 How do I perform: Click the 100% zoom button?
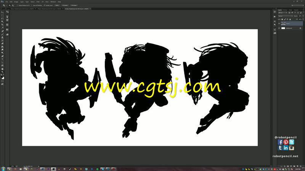(57, 5)
